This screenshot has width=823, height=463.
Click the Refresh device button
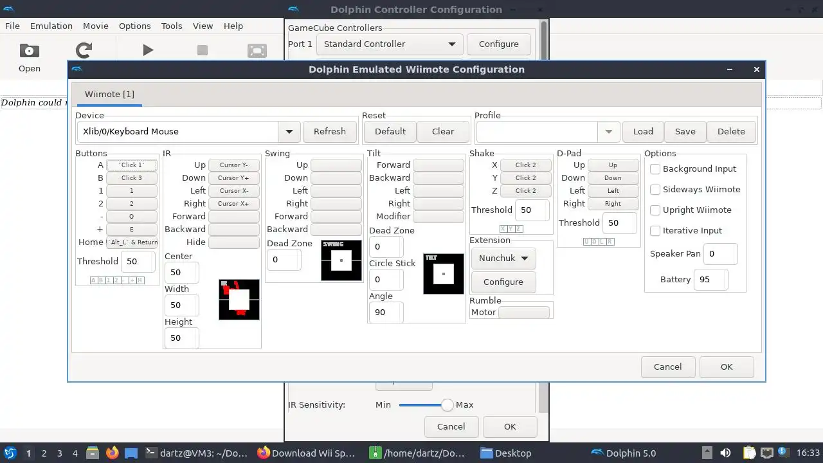point(330,131)
